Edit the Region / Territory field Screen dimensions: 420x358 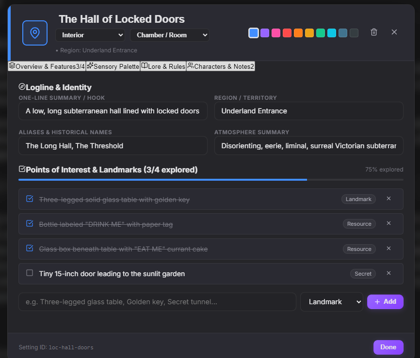tap(309, 111)
